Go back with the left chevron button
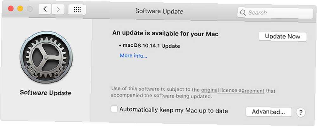Viewport: 317px width, 127px height. tap(45, 9)
